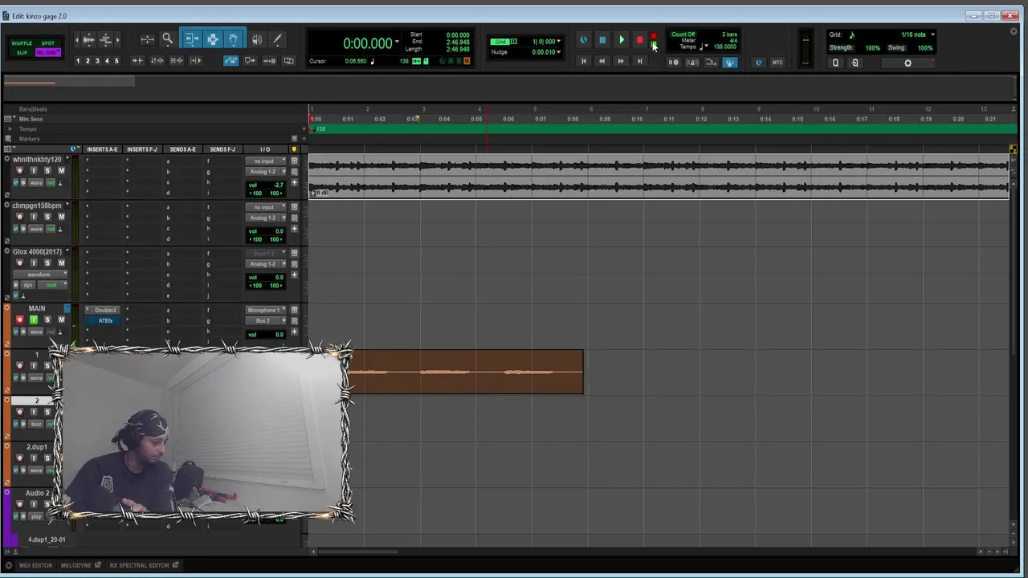1028x578 pixels.
Task: Open Microphone 1 input selector on MAIN
Action: click(266, 310)
